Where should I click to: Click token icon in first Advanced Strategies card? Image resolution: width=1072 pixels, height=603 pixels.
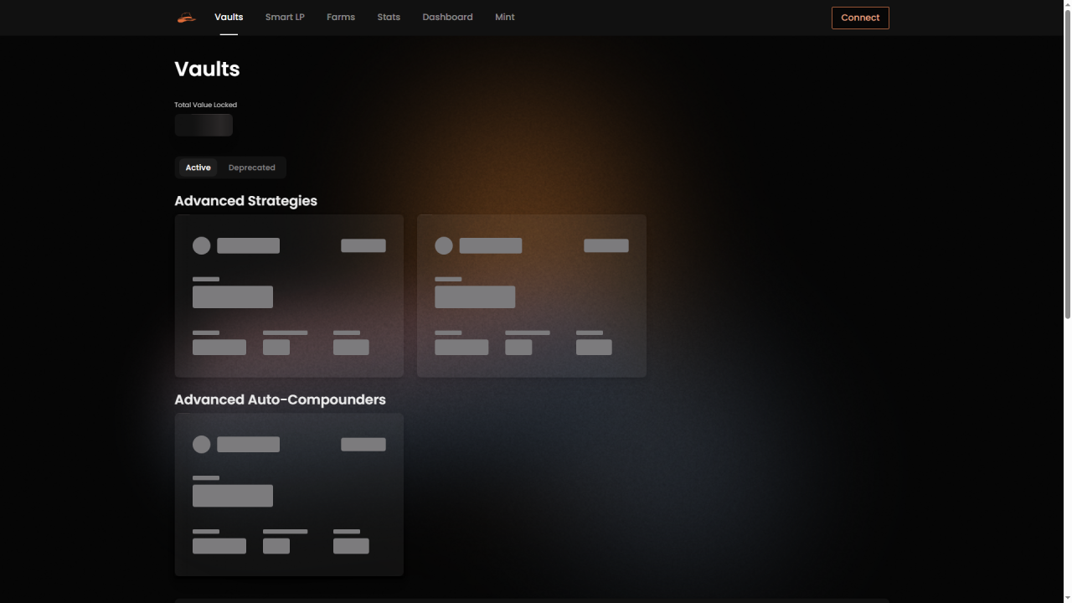click(202, 245)
